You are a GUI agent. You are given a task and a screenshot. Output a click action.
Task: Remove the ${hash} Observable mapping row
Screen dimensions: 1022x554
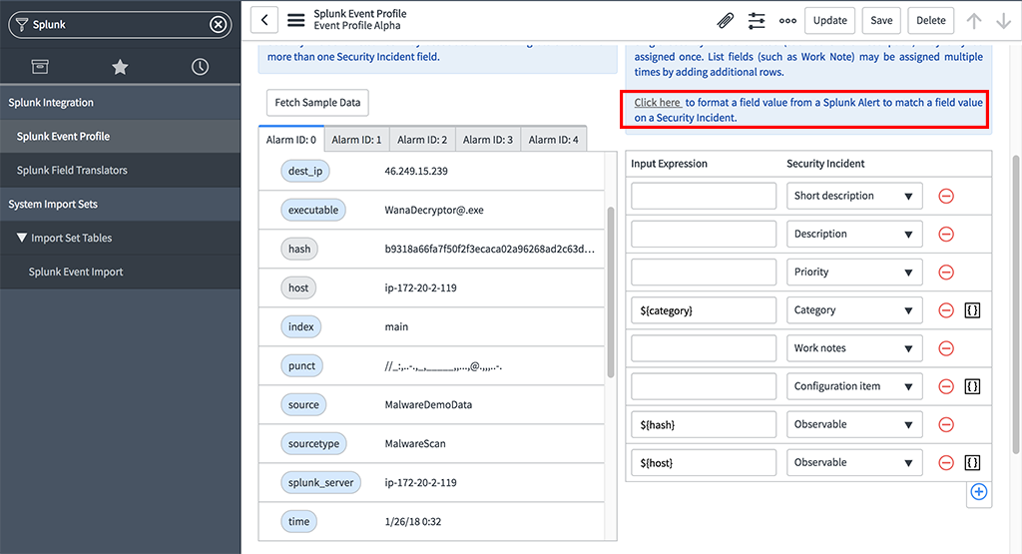point(946,424)
